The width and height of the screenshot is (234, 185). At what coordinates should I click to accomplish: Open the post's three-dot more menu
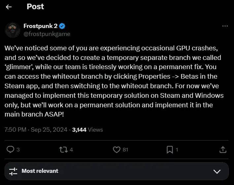click(225, 26)
